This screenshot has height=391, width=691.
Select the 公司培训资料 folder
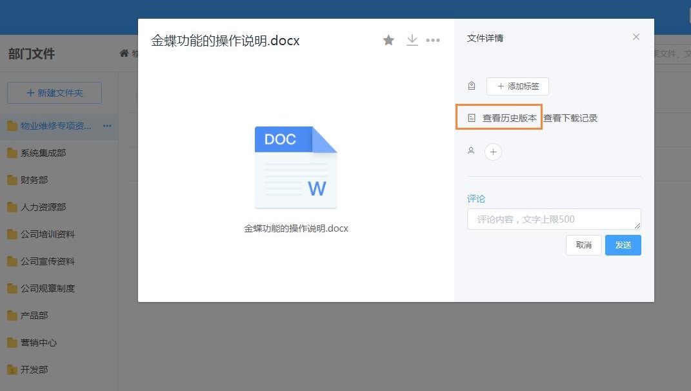pos(48,234)
